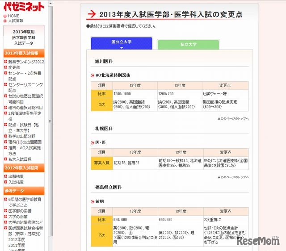Open 数学の出題分野 link

[22, 136]
